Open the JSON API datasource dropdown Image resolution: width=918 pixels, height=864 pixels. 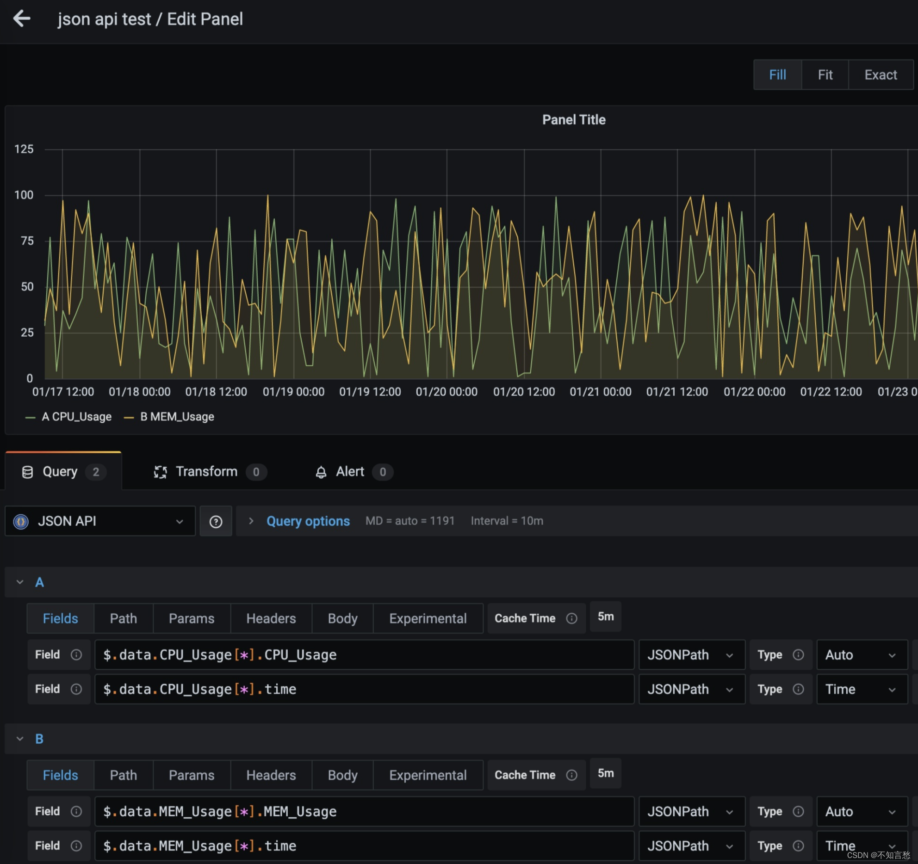(100, 521)
